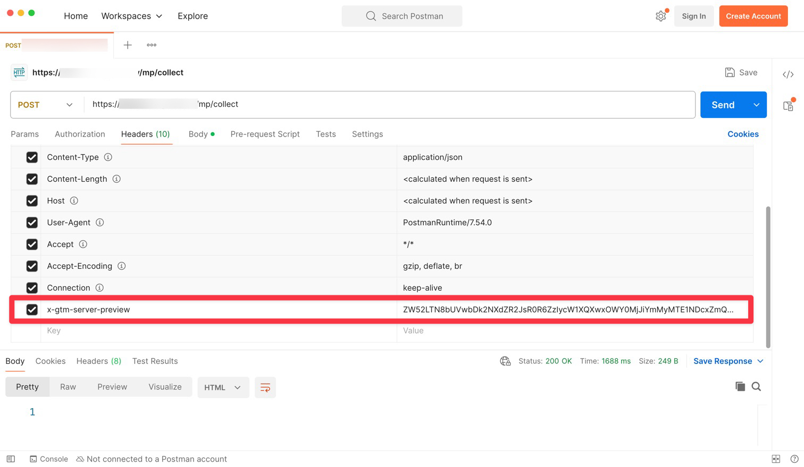Show info icon beside Accept header
The height and width of the screenshot is (467, 804).
point(83,244)
